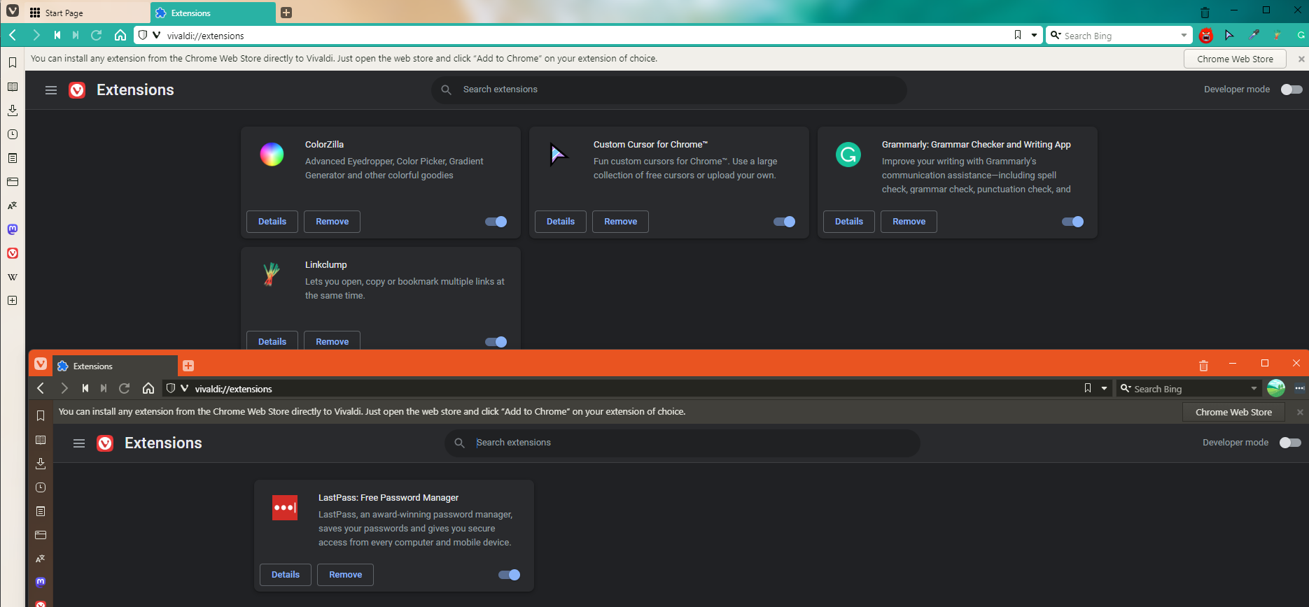Image resolution: width=1309 pixels, height=607 pixels.
Task: Click Custom Cursor extension icon in toolbar
Action: click(1229, 35)
